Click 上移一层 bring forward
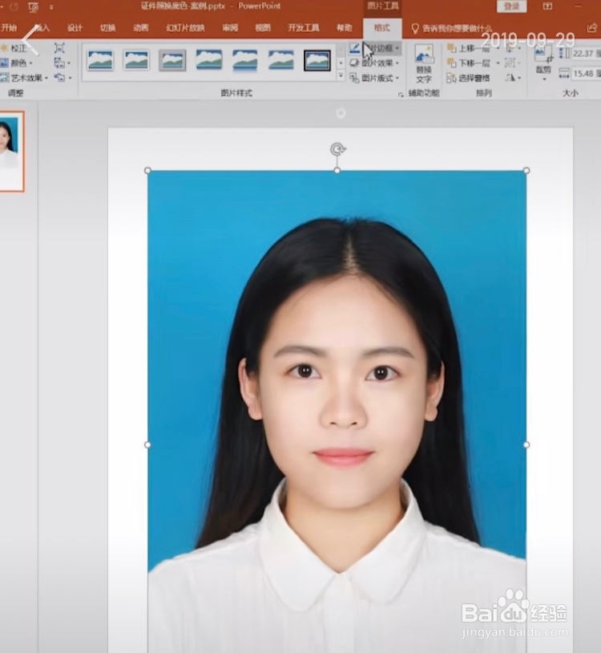 (469, 49)
